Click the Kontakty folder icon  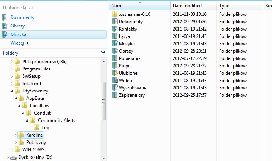[x=115, y=29]
